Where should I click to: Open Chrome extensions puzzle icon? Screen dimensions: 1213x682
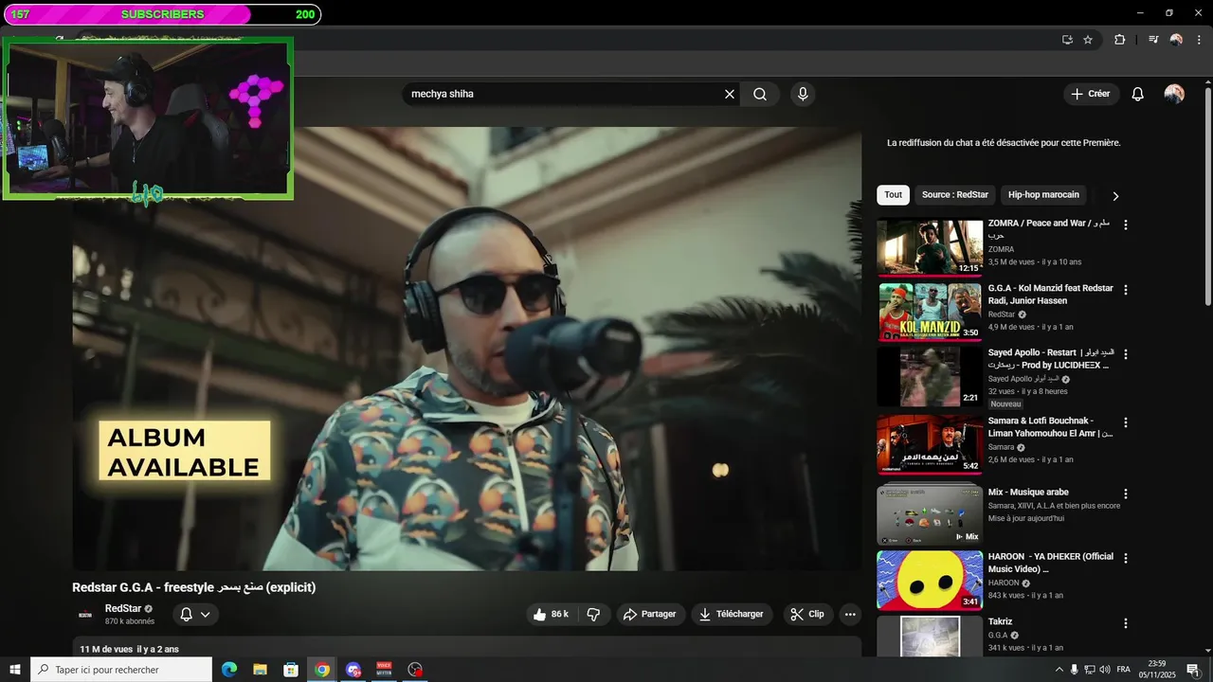point(1119,40)
